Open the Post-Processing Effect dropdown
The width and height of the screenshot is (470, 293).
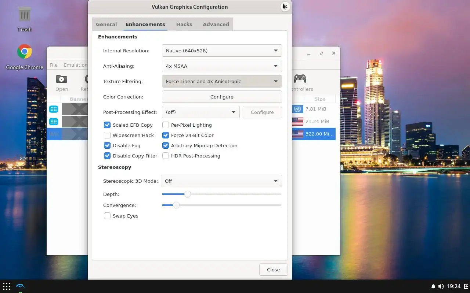coord(200,112)
